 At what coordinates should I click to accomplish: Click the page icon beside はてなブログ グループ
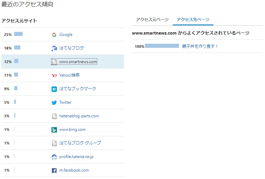pyautogui.click(x=54, y=143)
